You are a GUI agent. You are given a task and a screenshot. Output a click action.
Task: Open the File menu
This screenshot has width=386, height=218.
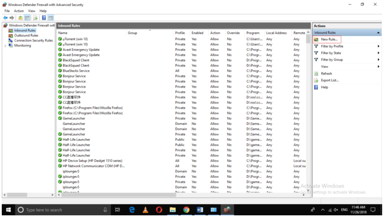pyautogui.click(x=7, y=11)
